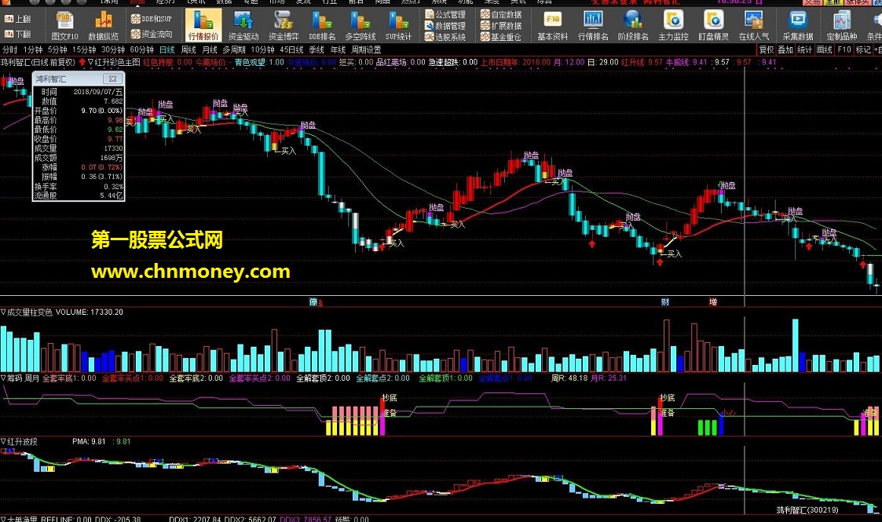Click the 偿 event marker
882x522 pixels.
(x=314, y=302)
